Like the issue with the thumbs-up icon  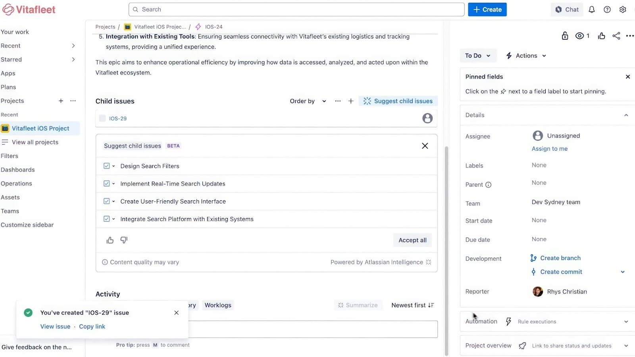(601, 36)
